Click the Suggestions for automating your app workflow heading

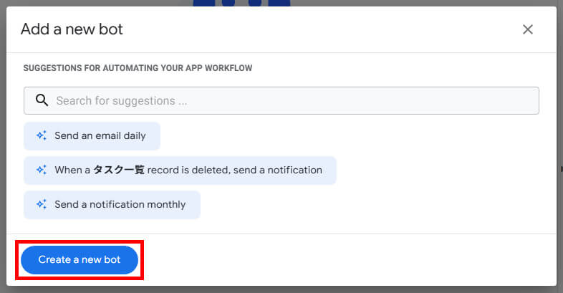click(138, 68)
